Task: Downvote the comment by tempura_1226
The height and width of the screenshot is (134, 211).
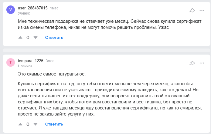Action: [35, 124]
